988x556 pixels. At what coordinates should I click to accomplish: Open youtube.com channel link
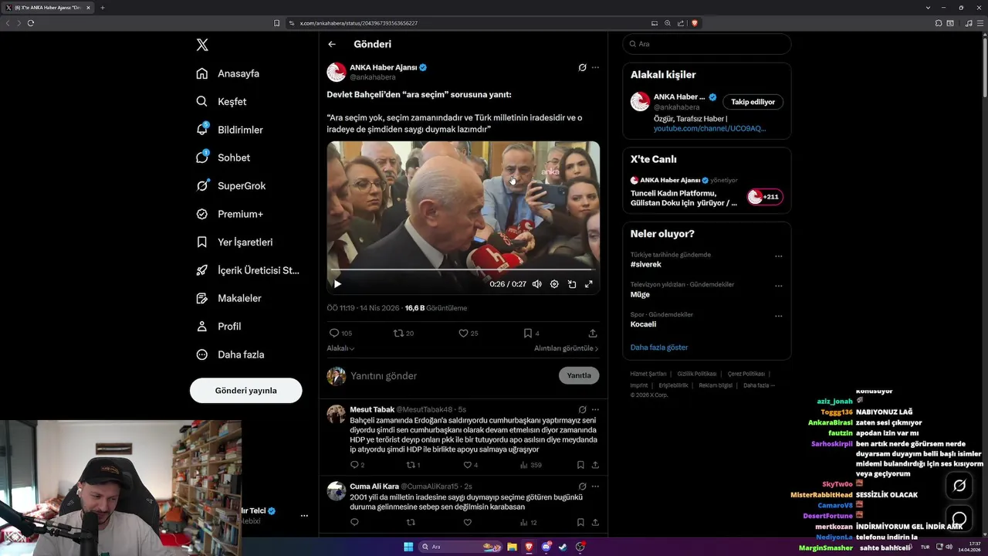coord(709,128)
